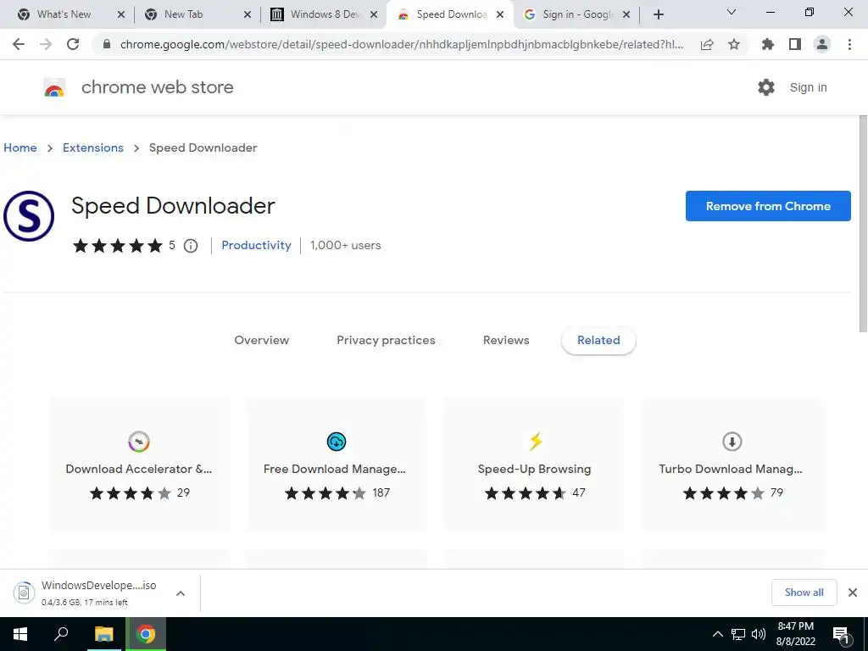The height and width of the screenshot is (651, 868).
Task: Go back using the browser back arrow
Action: click(x=19, y=44)
